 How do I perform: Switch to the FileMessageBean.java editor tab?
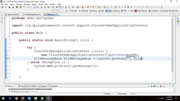(x=32, y=14)
